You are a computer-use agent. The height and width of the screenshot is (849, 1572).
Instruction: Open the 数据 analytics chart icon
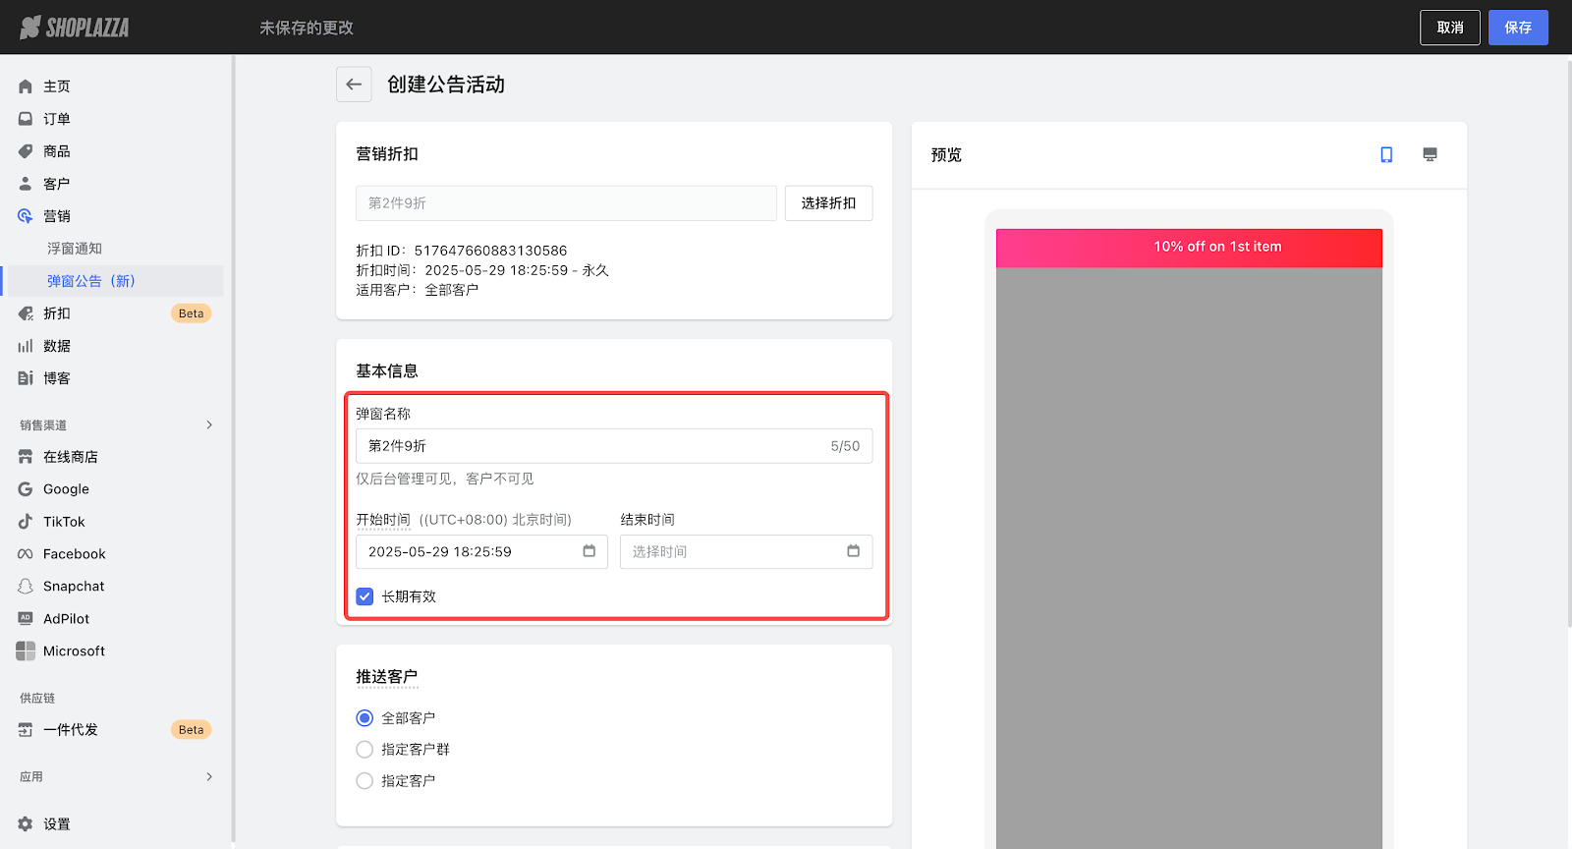26,346
